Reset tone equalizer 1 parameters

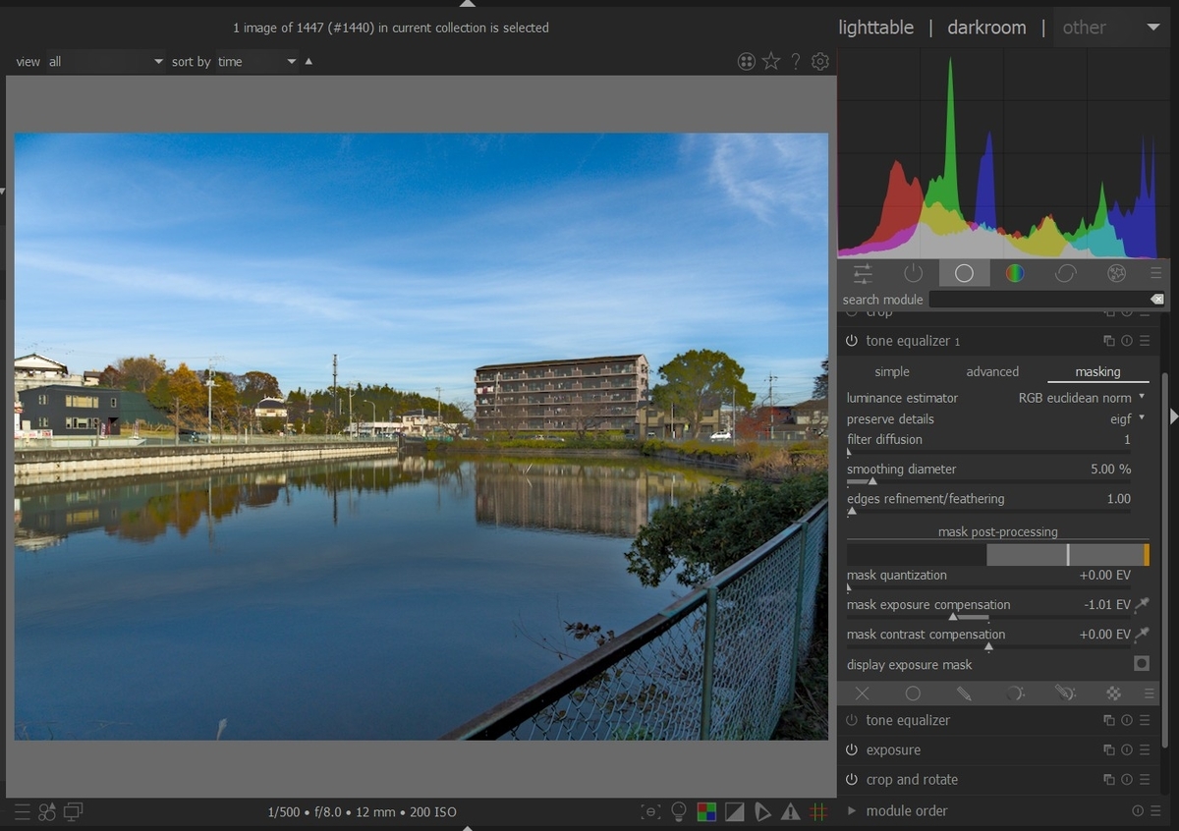tap(1127, 341)
